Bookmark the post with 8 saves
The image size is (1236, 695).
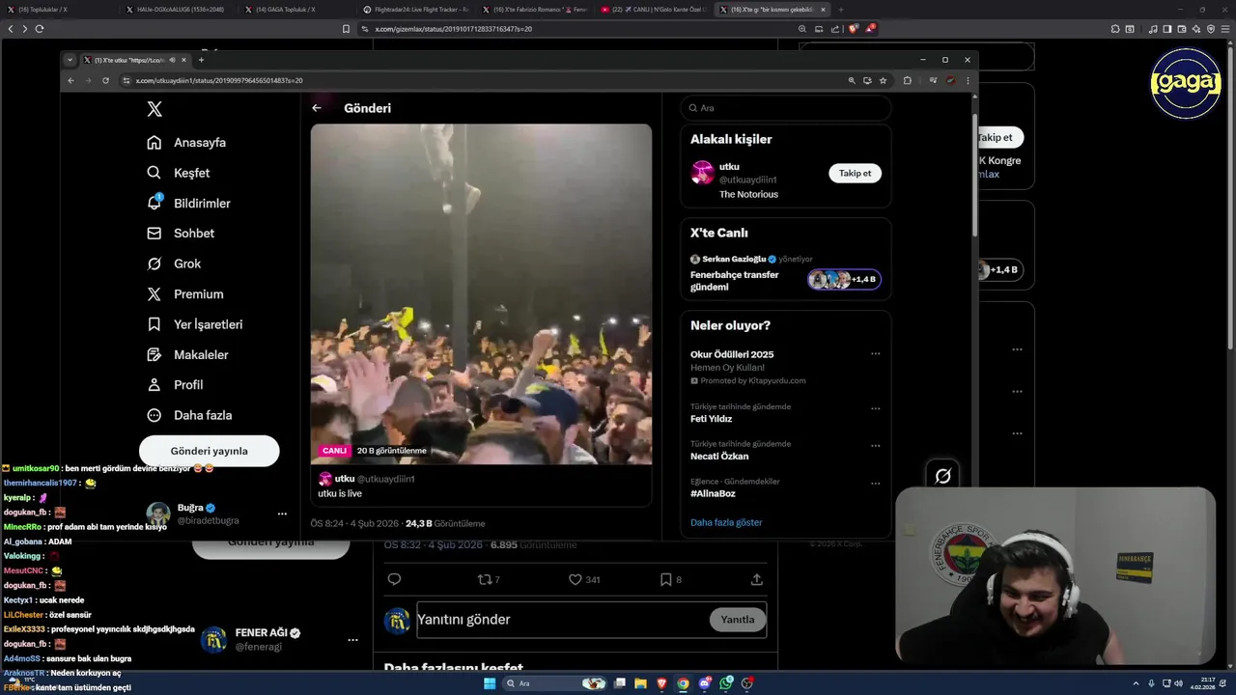pos(670,579)
